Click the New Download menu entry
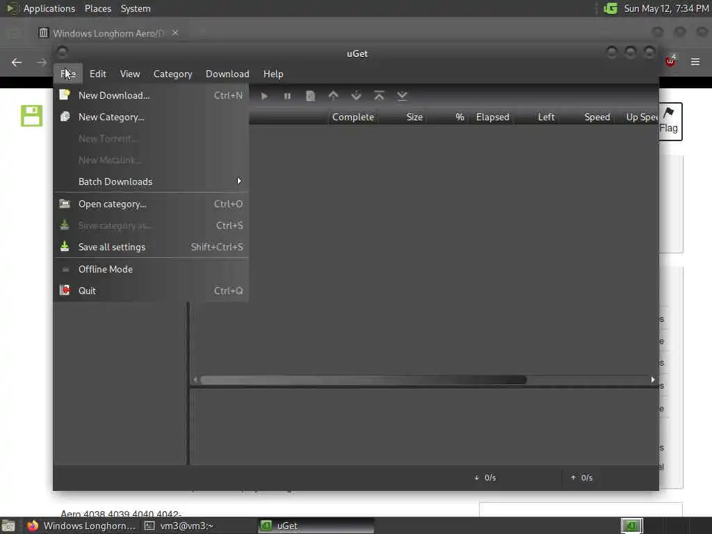Viewport: 712px width, 534px height. (151, 95)
